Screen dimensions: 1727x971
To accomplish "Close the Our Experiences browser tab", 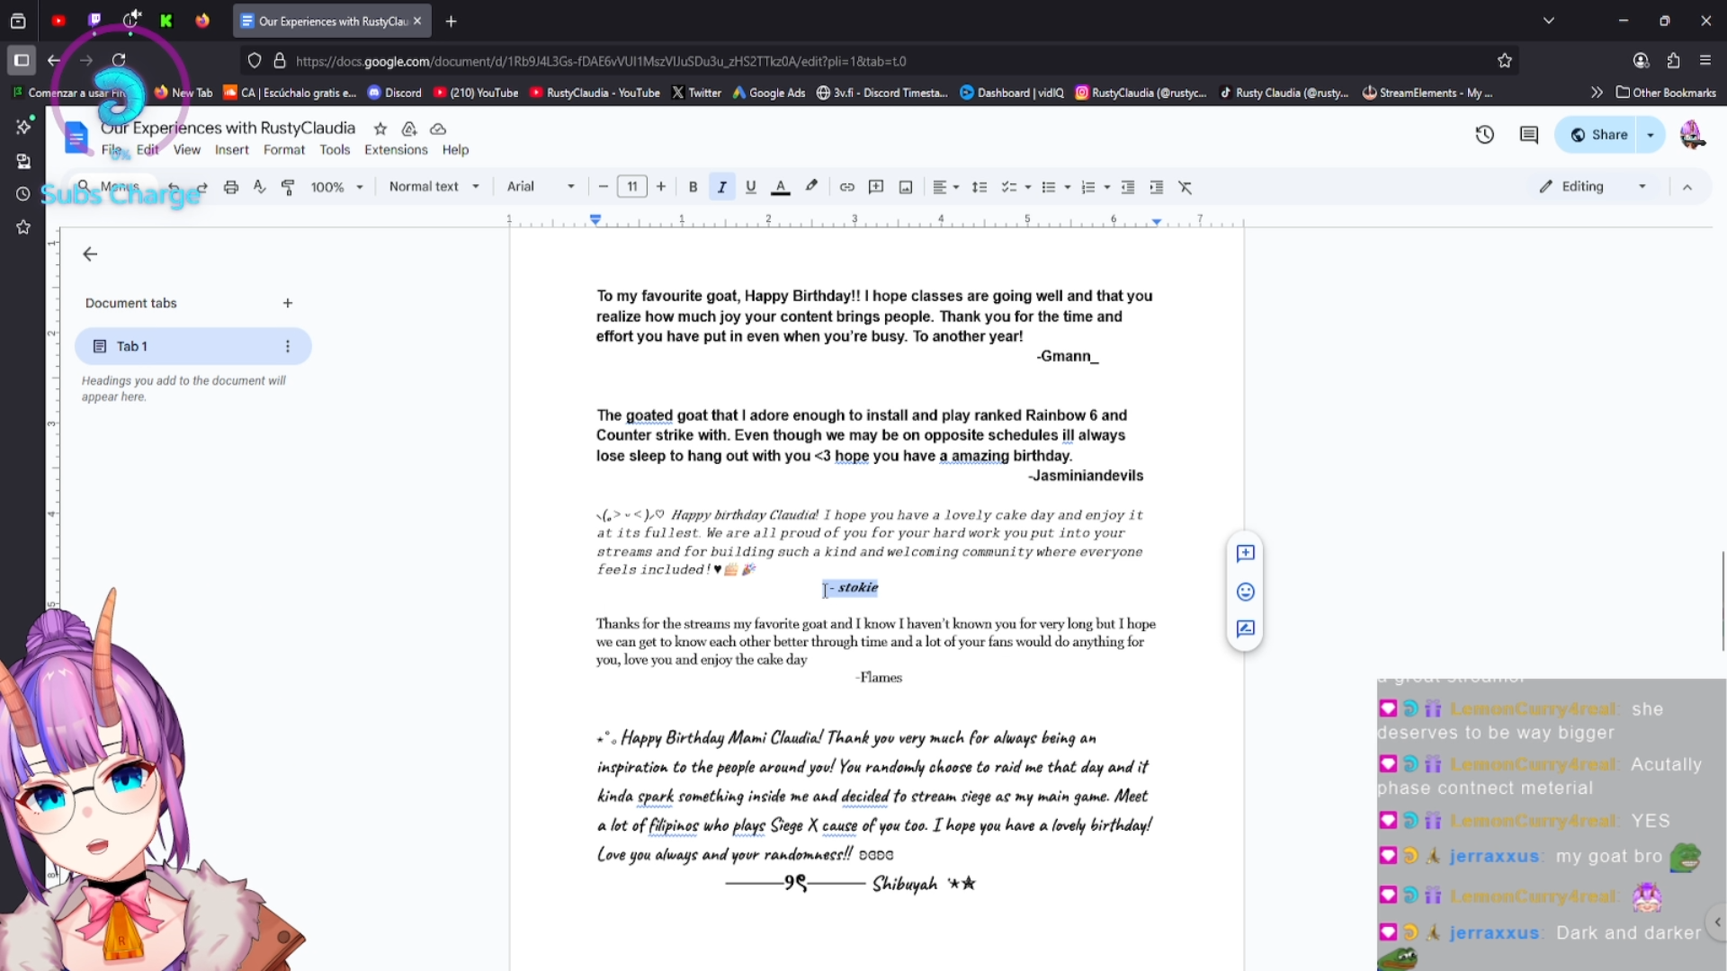I will [417, 21].
